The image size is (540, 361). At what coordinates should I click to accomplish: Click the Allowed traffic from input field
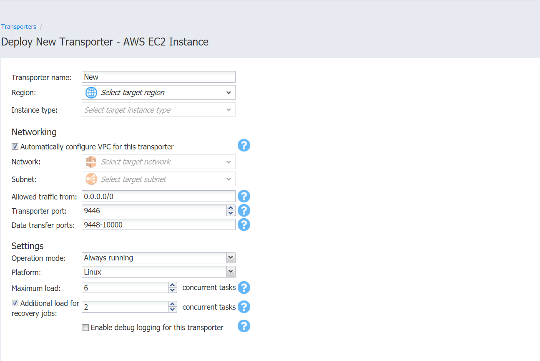158,196
